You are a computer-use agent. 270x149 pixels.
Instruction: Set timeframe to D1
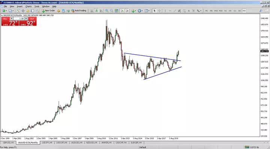[x=235, y=10]
